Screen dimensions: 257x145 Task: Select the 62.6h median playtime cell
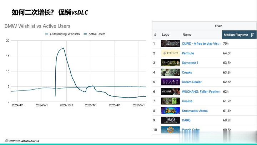[227, 82]
